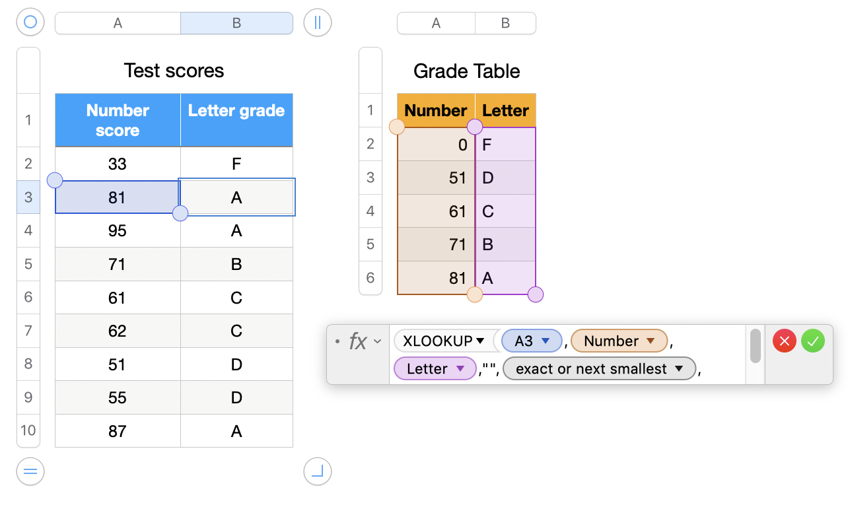The width and height of the screenshot is (848, 507).
Task: Click the add columns handle beside column B
Action: (x=318, y=22)
